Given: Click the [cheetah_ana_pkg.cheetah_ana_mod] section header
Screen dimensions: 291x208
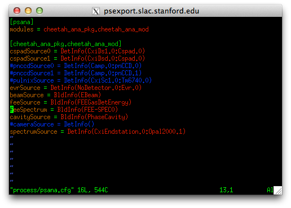Looking at the screenshot, I should [x=65, y=44].
